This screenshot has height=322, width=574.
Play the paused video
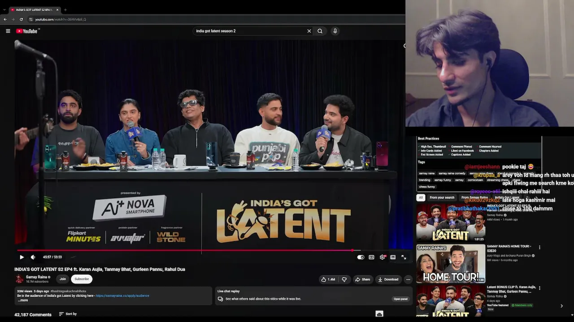(x=22, y=257)
